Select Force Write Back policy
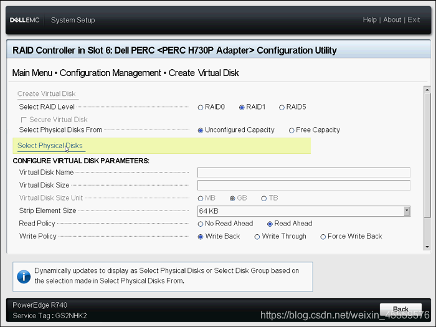The width and height of the screenshot is (436, 327). coord(323,237)
